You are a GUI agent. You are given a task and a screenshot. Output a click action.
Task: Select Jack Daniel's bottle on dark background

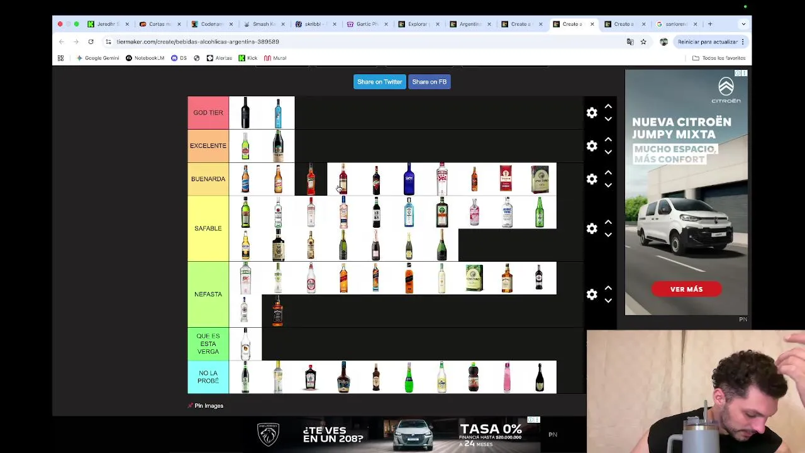278,311
